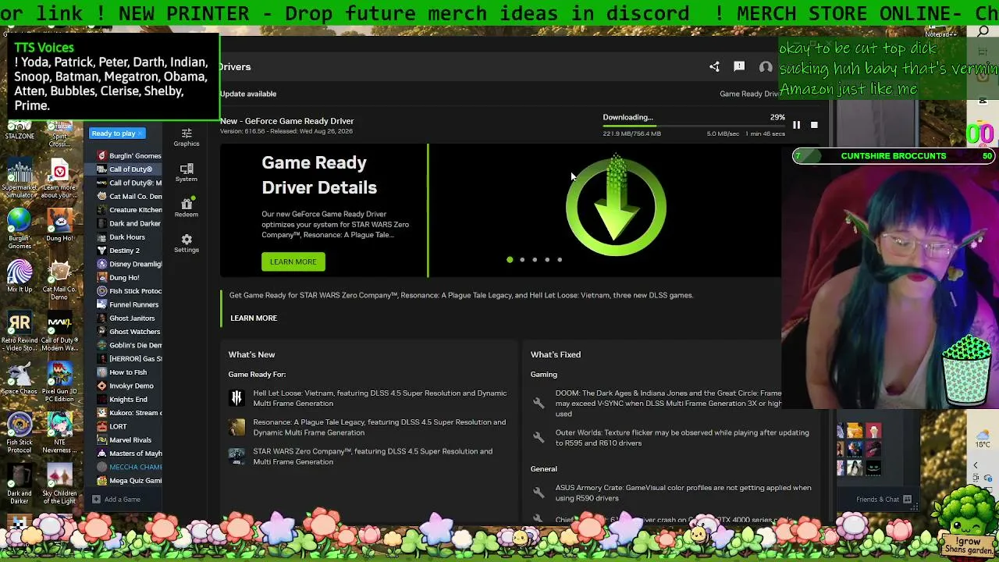Select Mega Quiz Gameshow in Steam library

click(129, 481)
